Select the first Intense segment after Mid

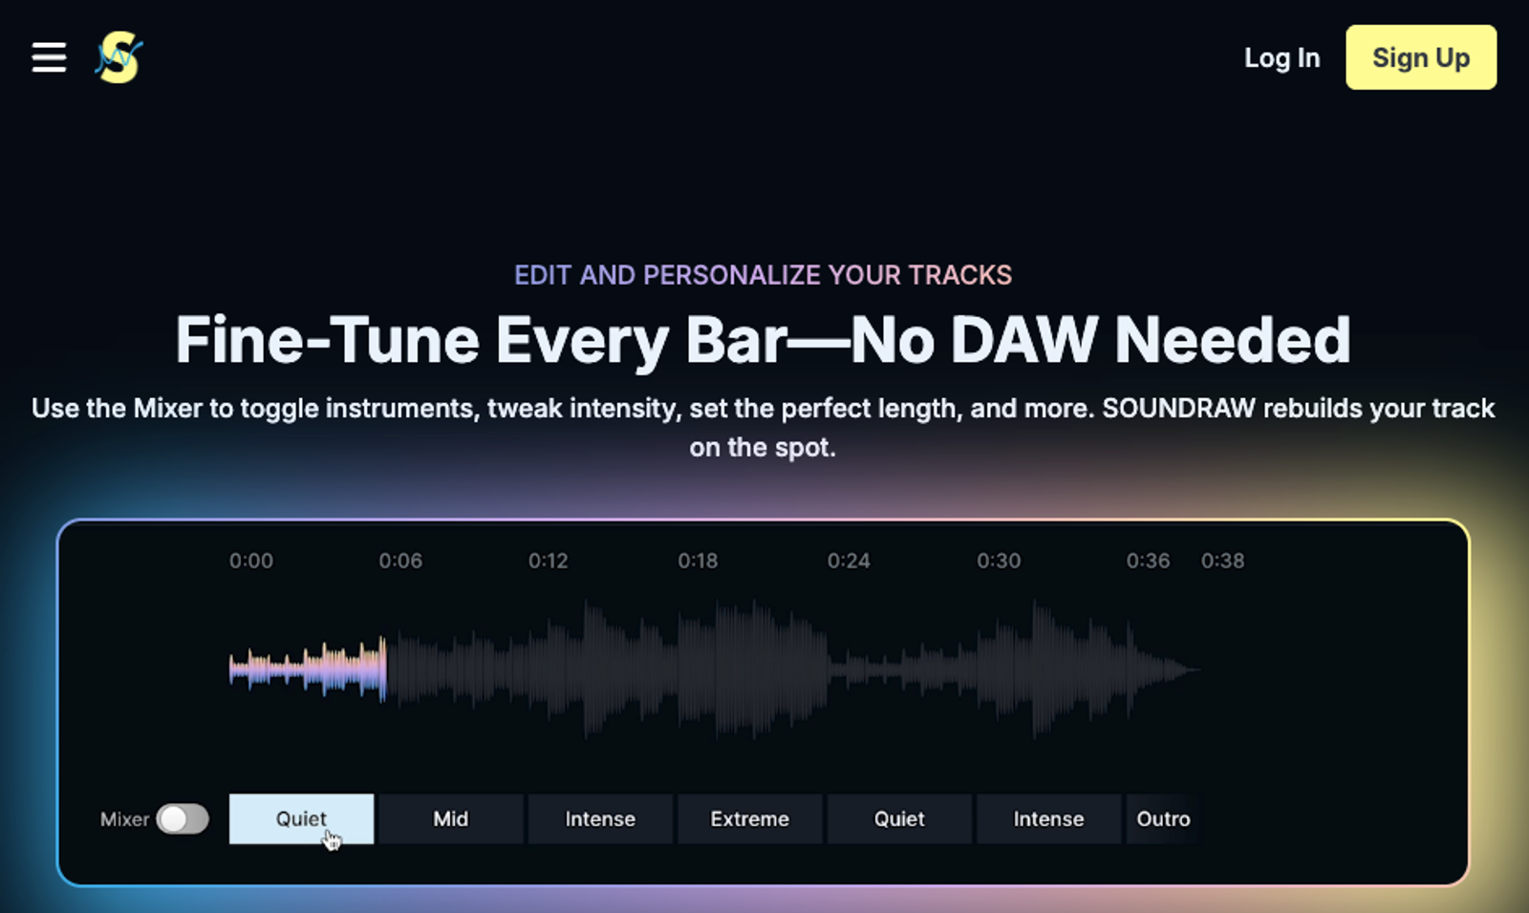(x=600, y=818)
